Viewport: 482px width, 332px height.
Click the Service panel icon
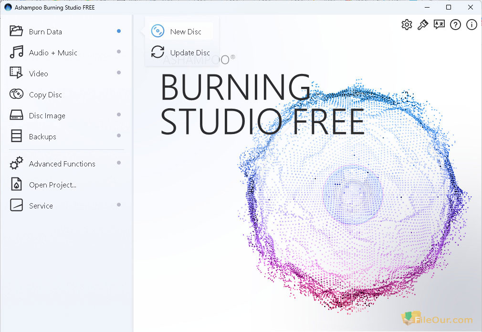[x=16, y=205]
